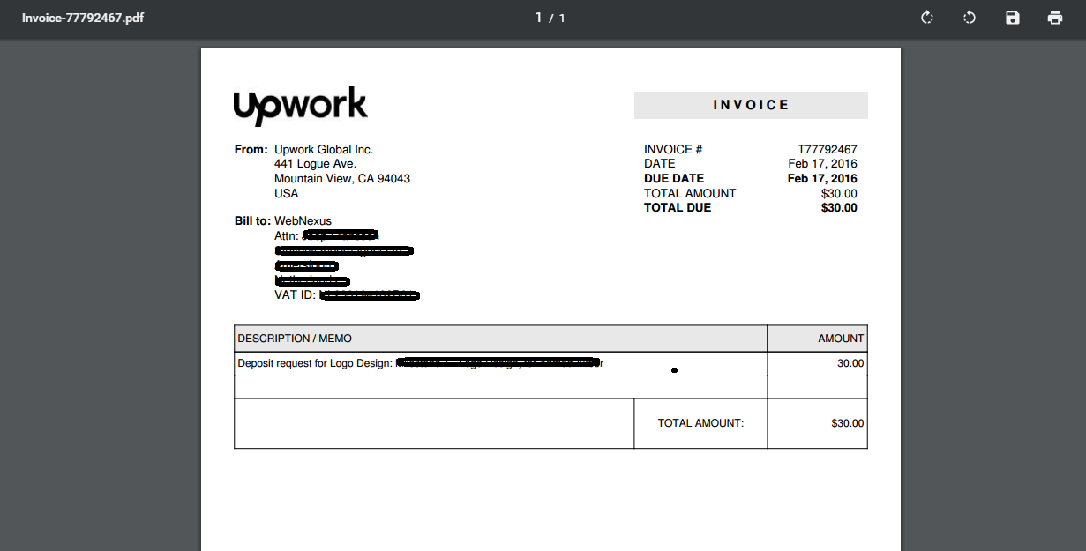The width and height of the screenshot is (1086, 551).
Task: Click Upwork Global Inc. sender name
Action: [324, 150]
